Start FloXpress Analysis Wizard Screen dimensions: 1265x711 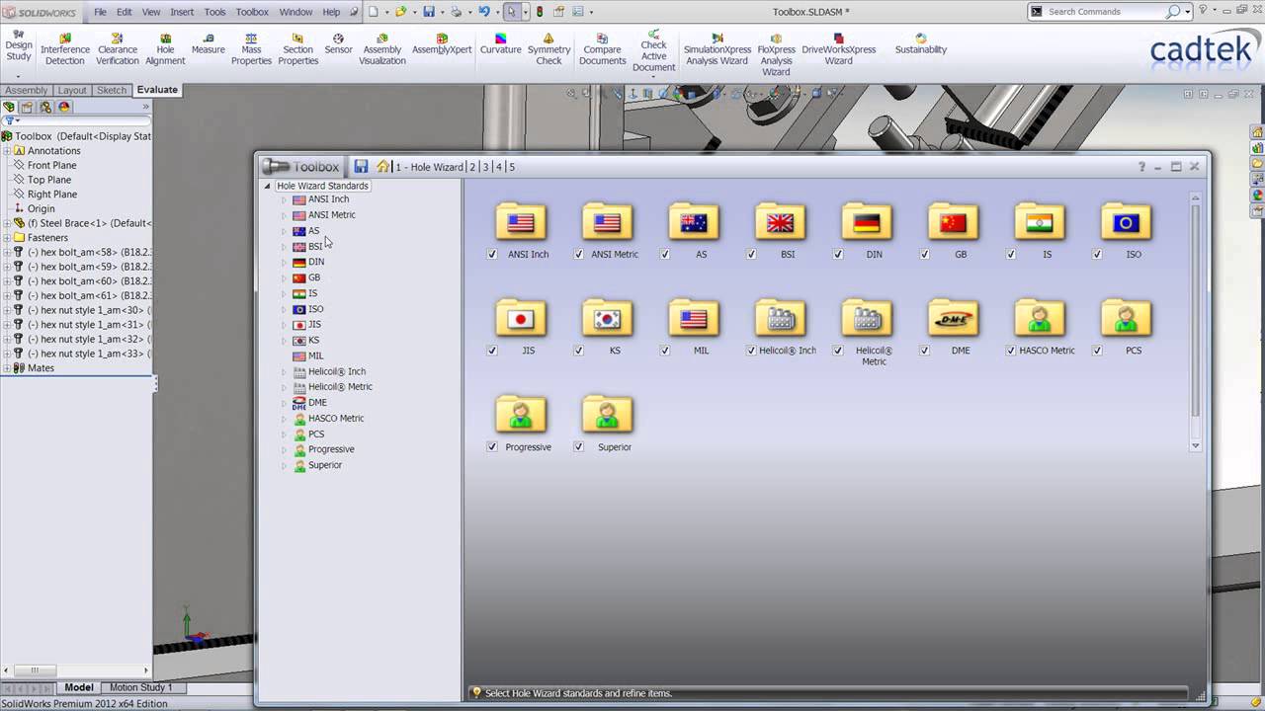click(776, 54)
